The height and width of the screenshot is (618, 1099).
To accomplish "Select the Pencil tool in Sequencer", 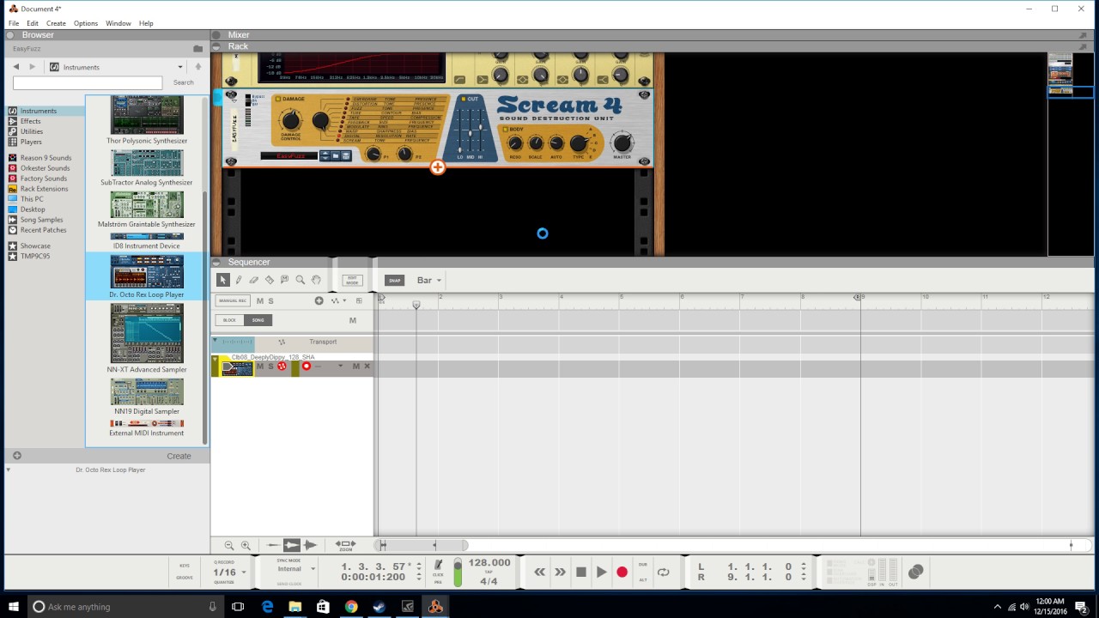I will click(239, 280).
